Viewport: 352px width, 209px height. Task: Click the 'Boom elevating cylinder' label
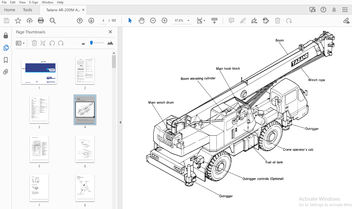pyautogui.click(x=198, y=78)
